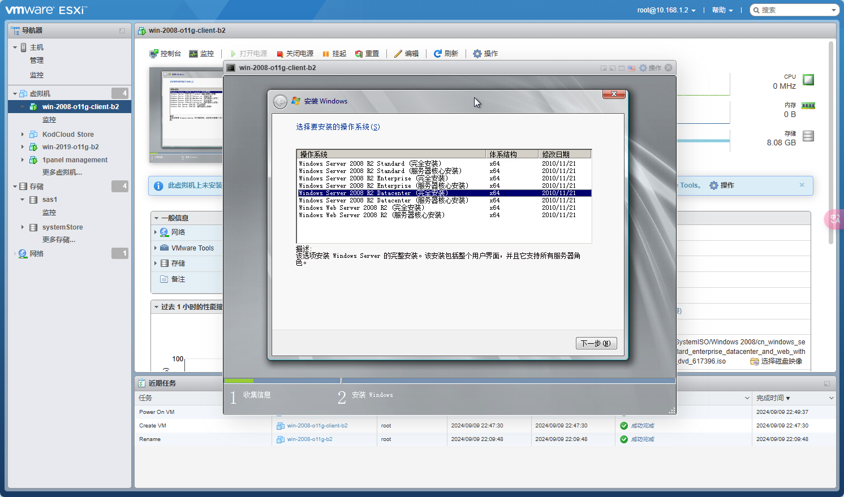Viewport: 844px width, 497px height.
Task: Open the console window's 操作 gear menu
Action: pyautogui.click(x=650, y=68)
